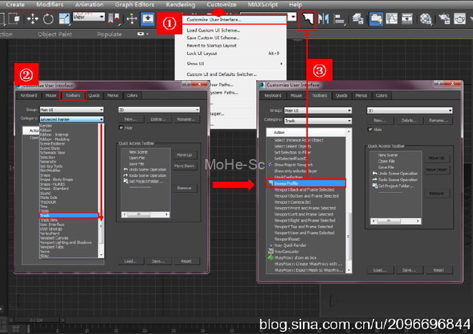Switch to the Quads tab in left dialog
This screenshot has height=334, width=473.
94,95
